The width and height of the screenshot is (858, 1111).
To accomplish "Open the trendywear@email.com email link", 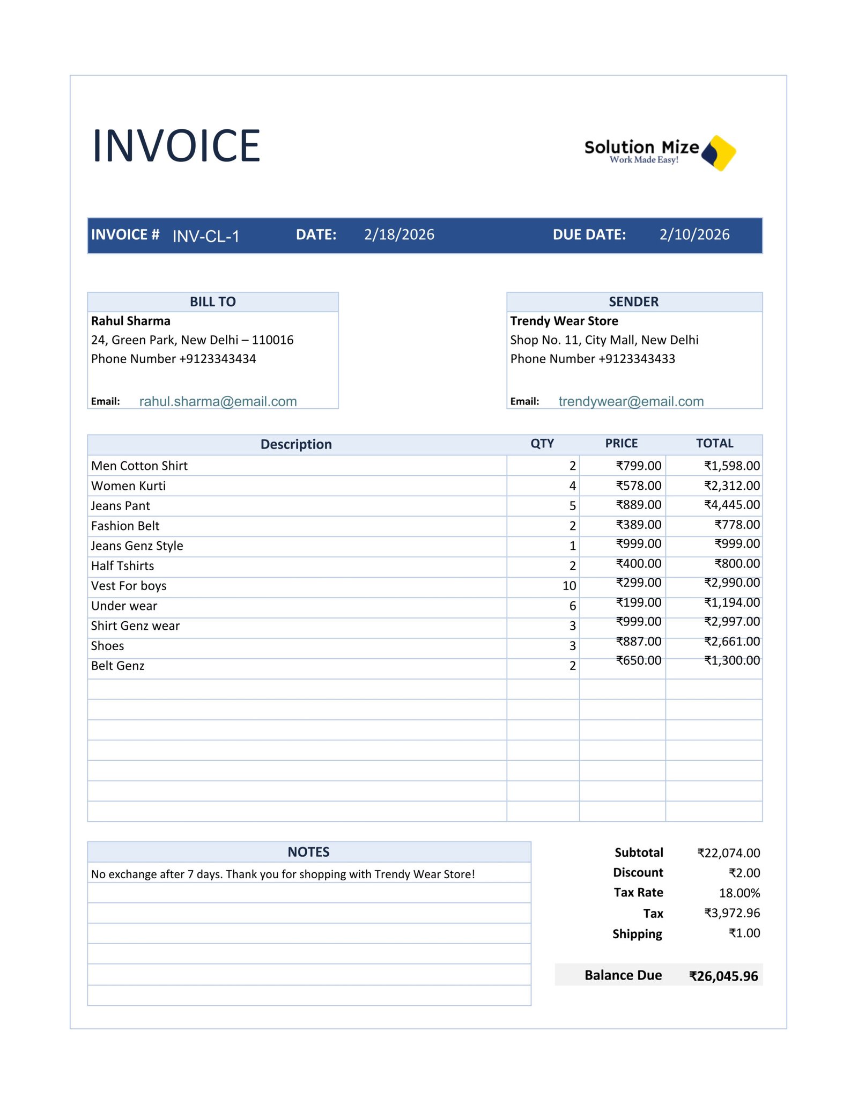I will (x=631, y=401).
